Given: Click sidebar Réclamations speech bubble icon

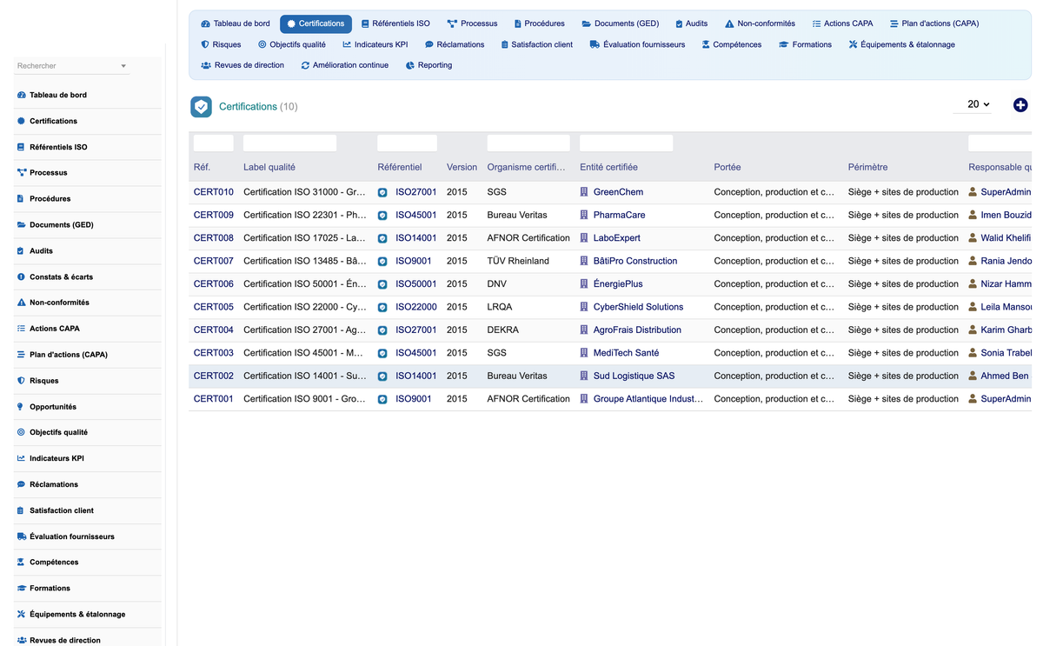Looking at the screenshot, I should (21, 484).
